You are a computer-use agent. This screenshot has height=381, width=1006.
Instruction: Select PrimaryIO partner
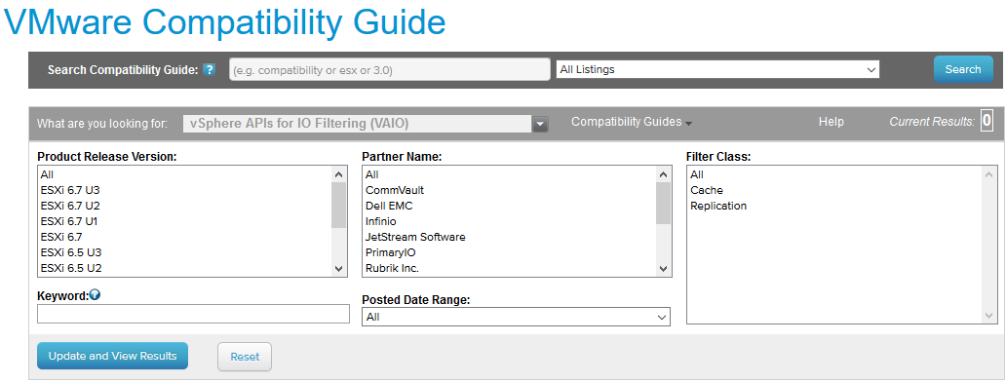(x=509, y=252)
